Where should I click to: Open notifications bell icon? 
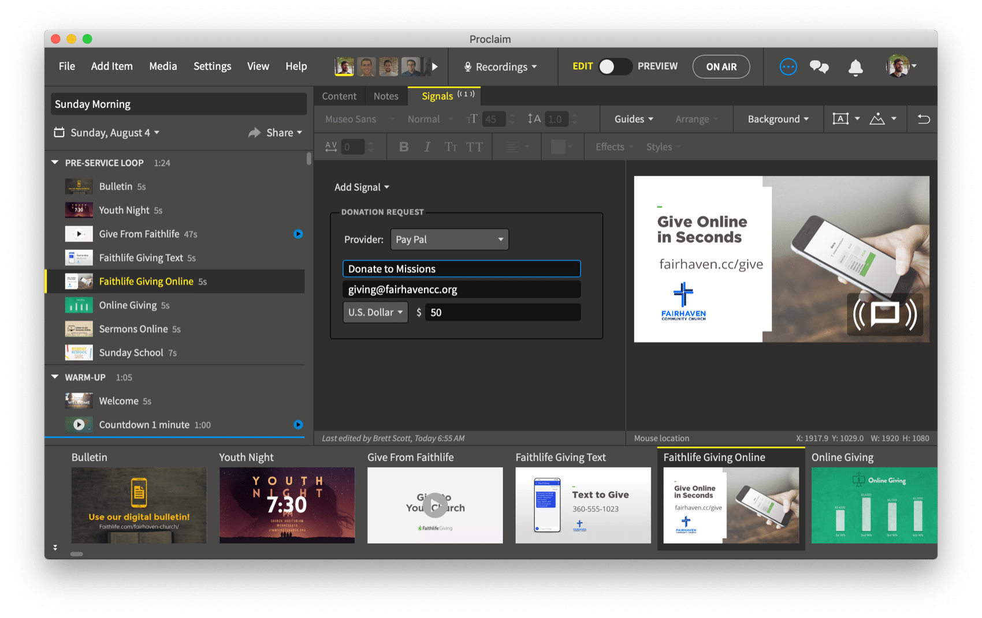[x=855, y=67]
